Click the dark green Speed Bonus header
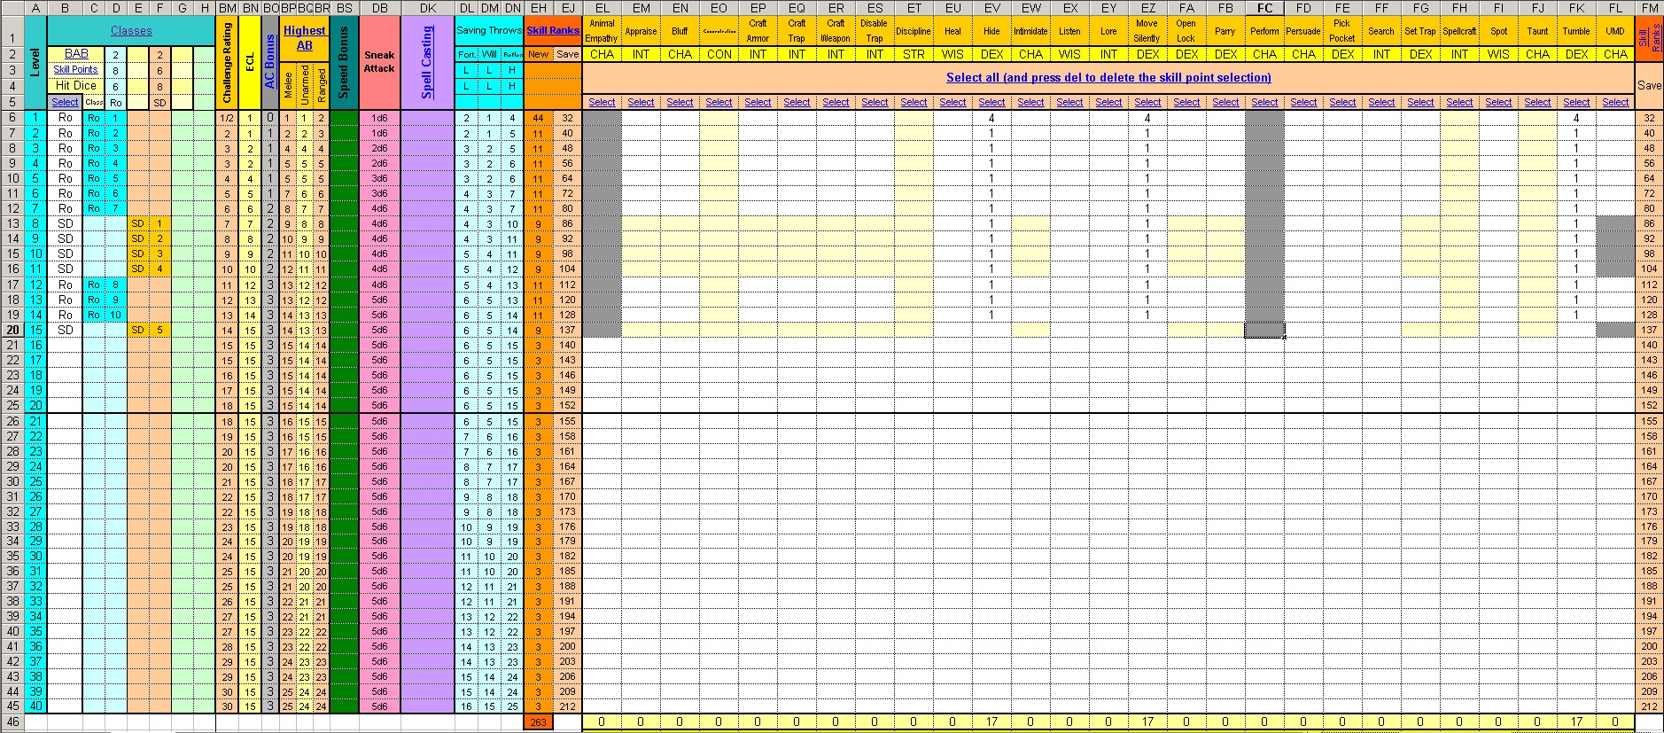The image size is (1664, 733). tap(344, 62)
